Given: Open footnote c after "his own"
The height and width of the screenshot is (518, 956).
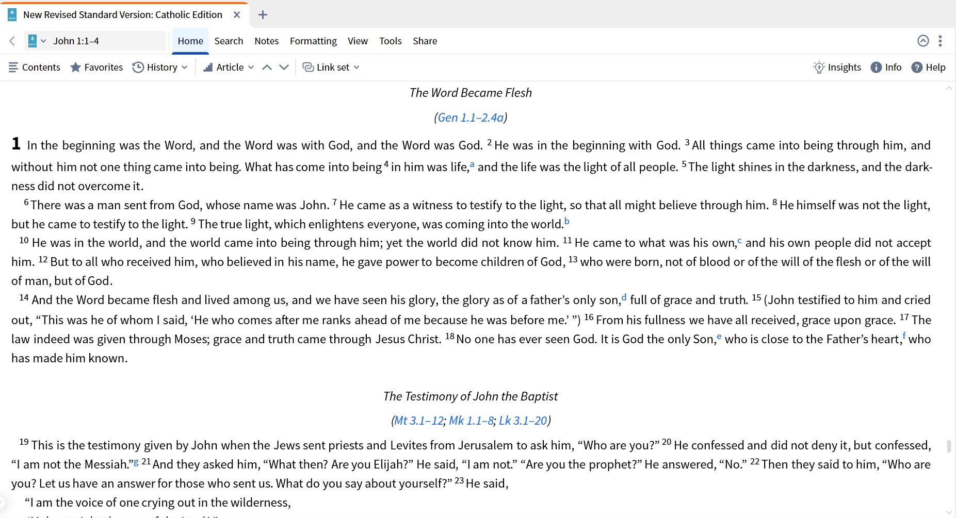Looking at the screenshot, I should 739,241.
